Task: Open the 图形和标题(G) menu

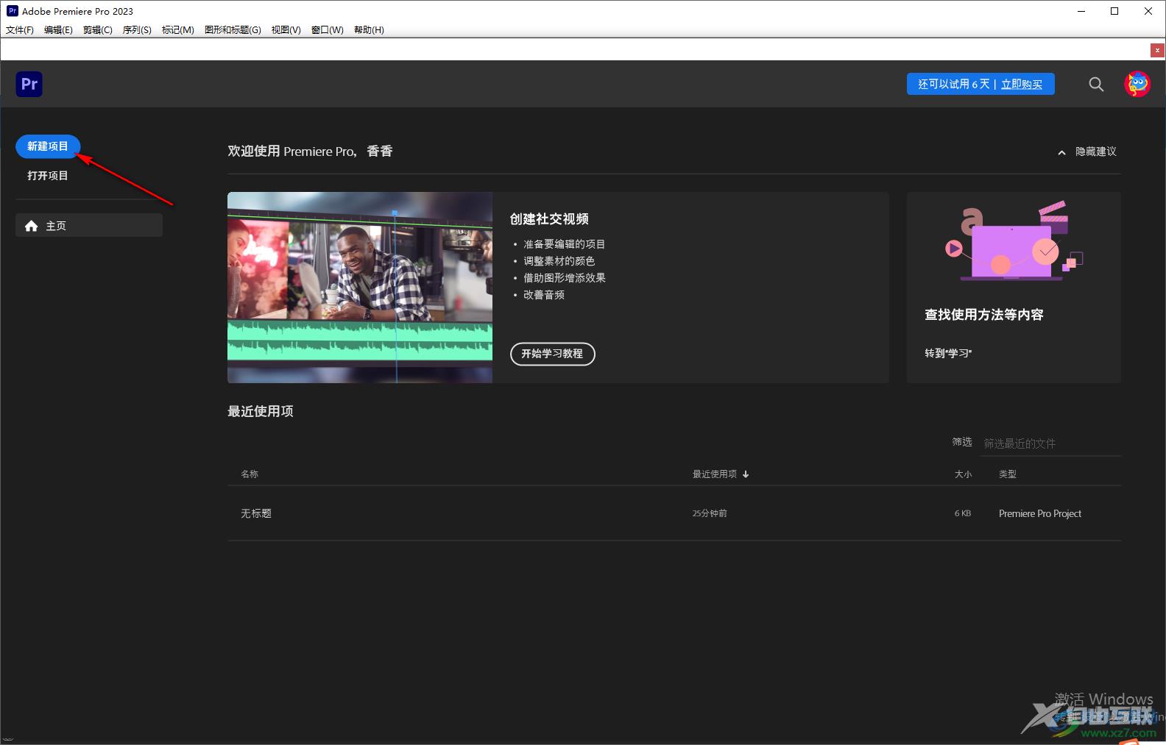Action: (233, 30)
